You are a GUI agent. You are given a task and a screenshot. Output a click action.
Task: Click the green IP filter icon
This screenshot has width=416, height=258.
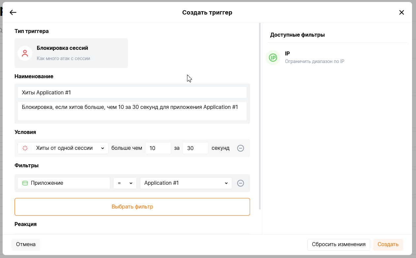(x=273, y=57)
